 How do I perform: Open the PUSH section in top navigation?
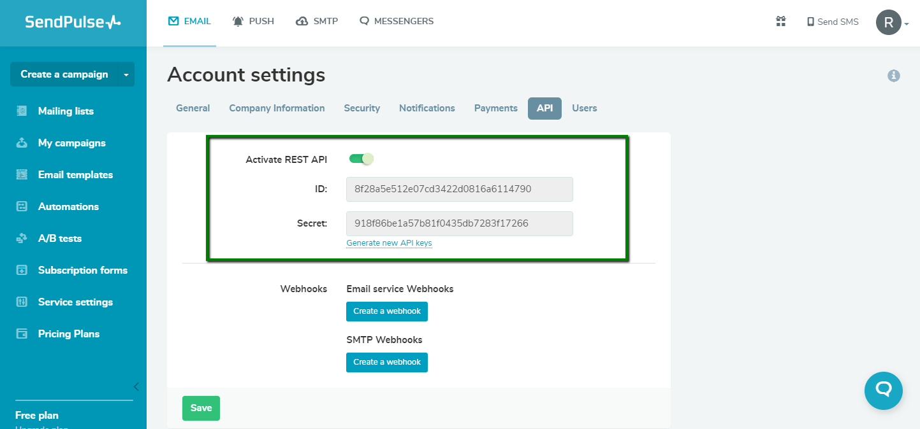(x=253, y=20)
